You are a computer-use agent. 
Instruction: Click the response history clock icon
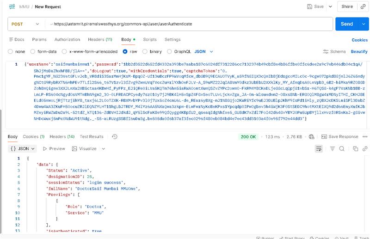tap(114, 136)
